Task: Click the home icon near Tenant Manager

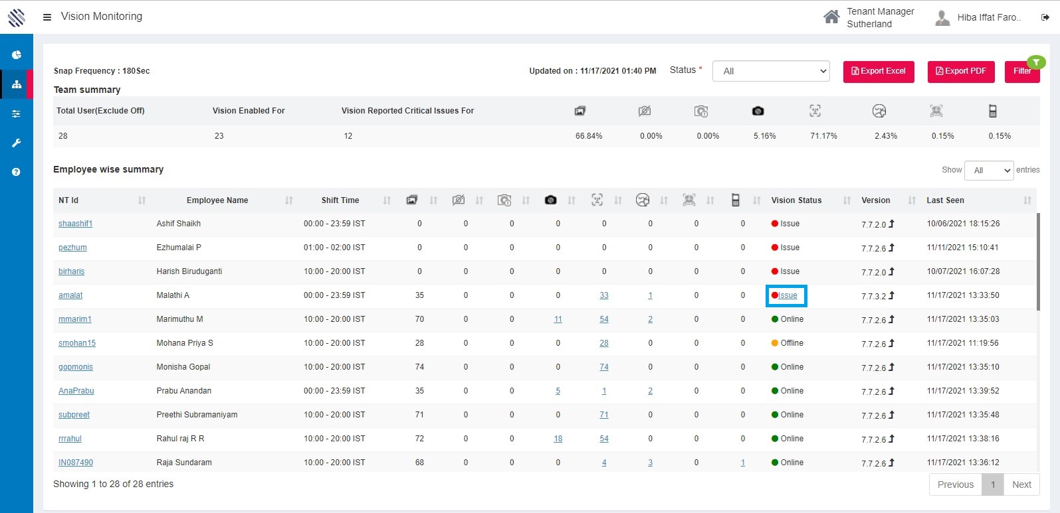Action: point(831,17)
